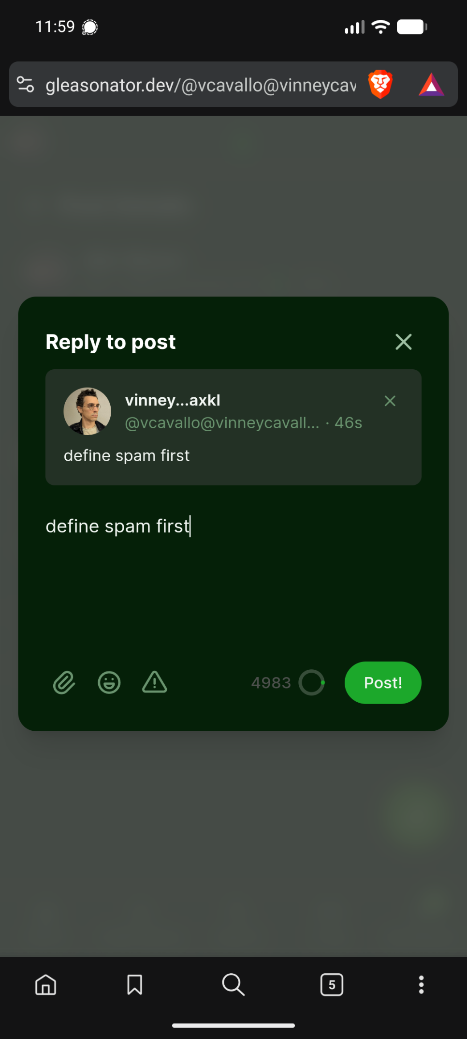Open browser bookmarks

point(134,984)
